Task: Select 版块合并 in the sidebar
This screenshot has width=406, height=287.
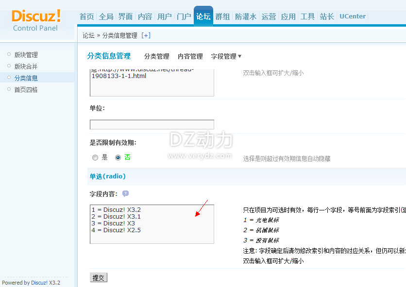Action: (x=26, y=66)
